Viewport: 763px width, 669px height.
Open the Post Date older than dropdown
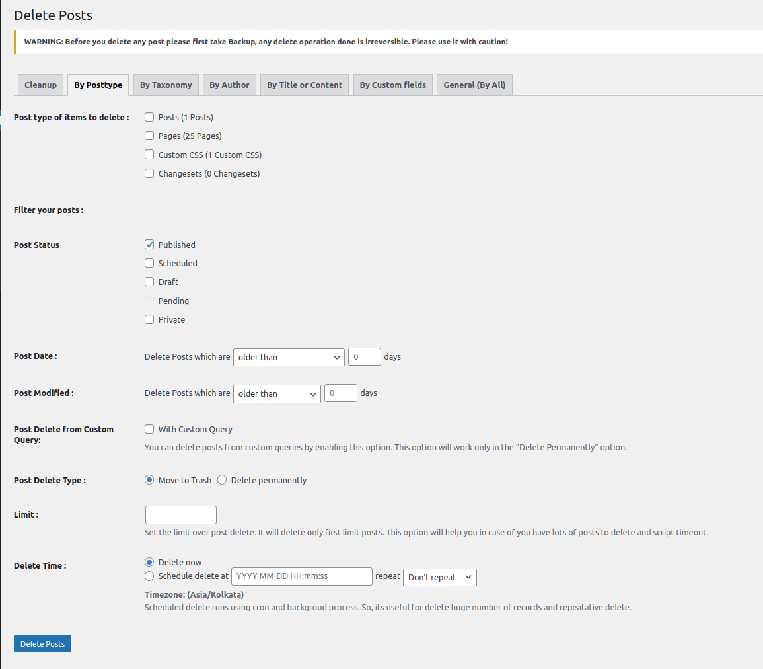(x=289, y=357)
